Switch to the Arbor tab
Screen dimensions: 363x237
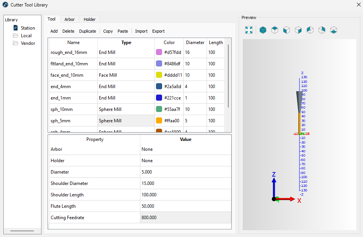70,19
